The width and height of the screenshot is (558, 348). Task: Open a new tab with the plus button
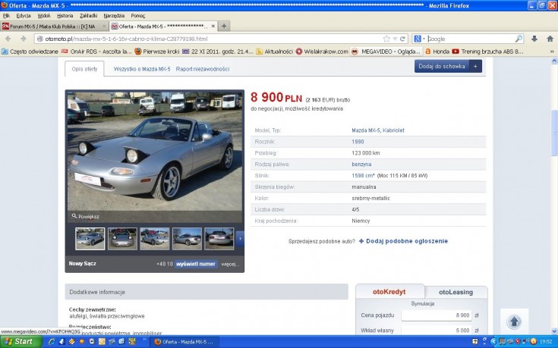pos(224,26)
